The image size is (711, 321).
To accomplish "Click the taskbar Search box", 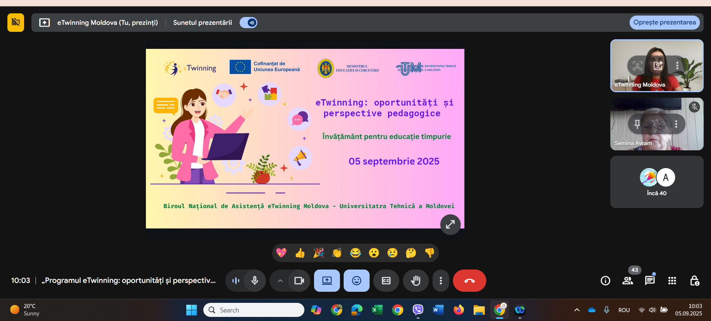I will [254, 310].
